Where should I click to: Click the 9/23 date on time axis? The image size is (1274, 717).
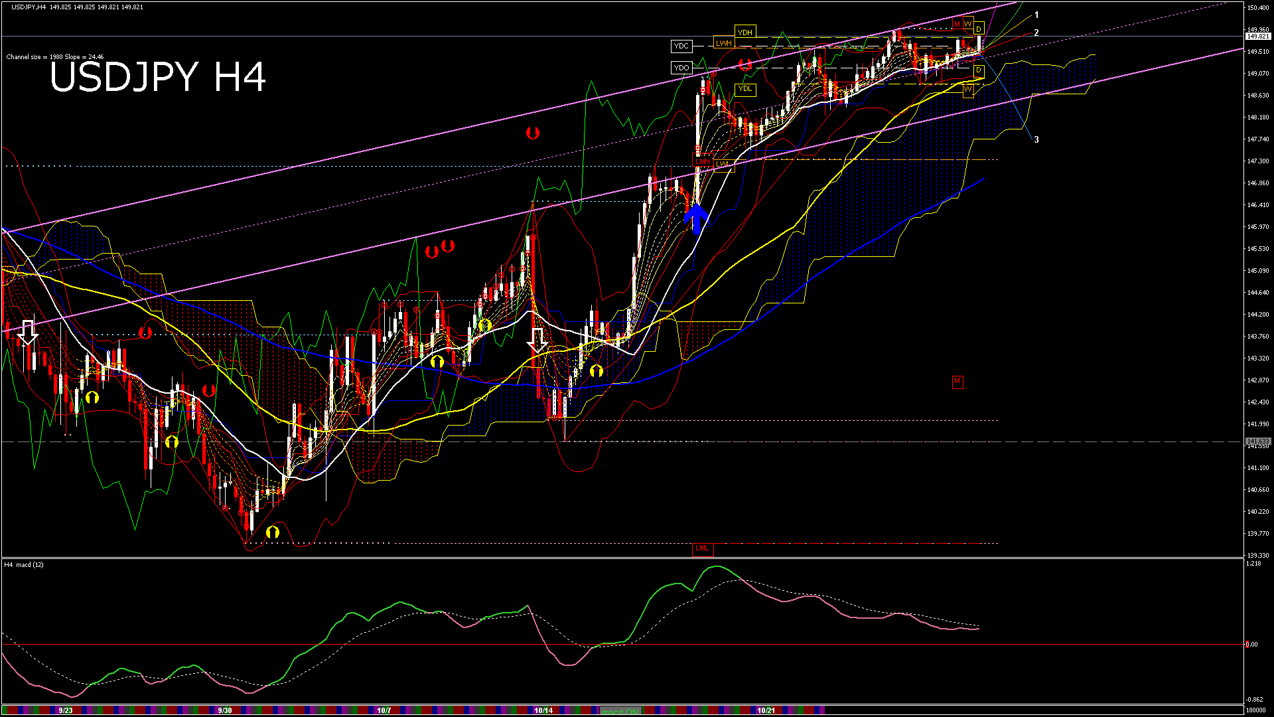point(65,710)
